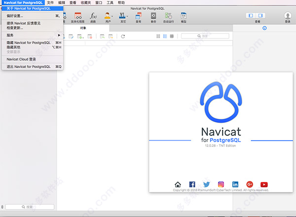Refresh the object list
Viewport: 296px width, 217px height.
[123, 36]
